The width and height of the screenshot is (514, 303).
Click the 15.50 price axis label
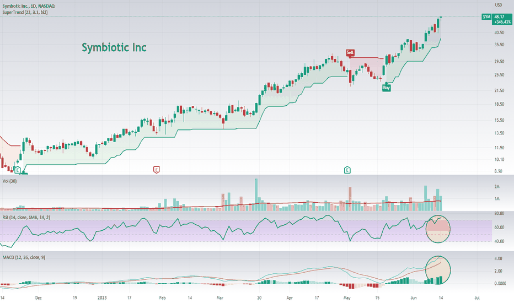click(x=499, y=120)
